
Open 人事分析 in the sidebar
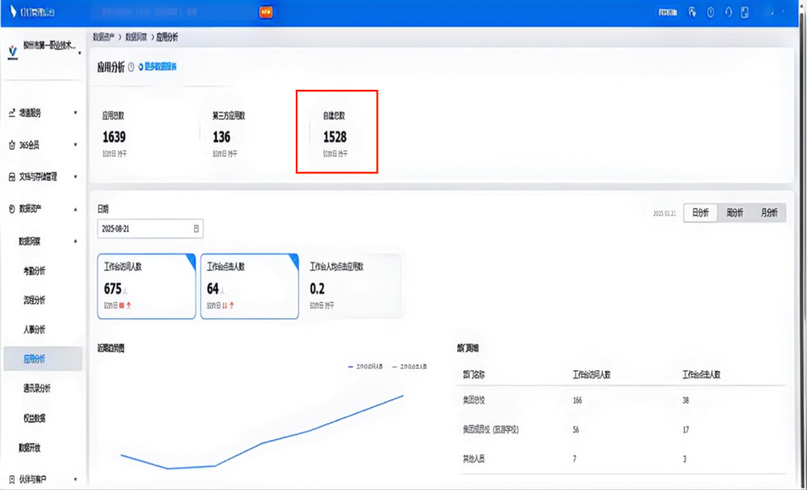[x=34, y=329]
